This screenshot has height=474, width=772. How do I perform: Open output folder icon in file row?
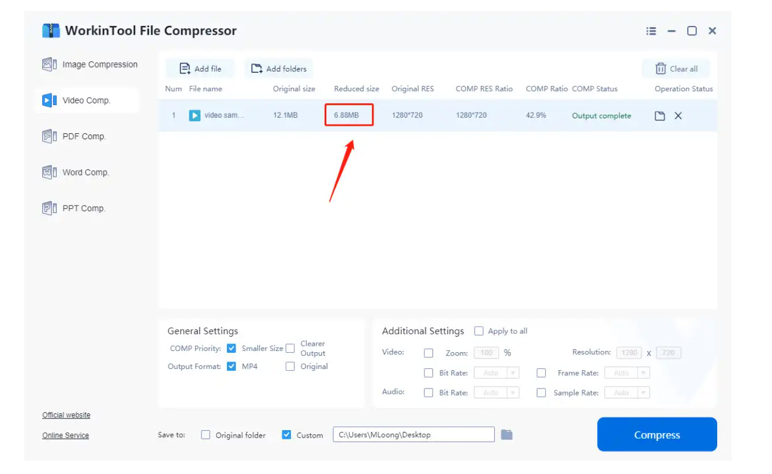pyautogui.click(x=659, y=116)
